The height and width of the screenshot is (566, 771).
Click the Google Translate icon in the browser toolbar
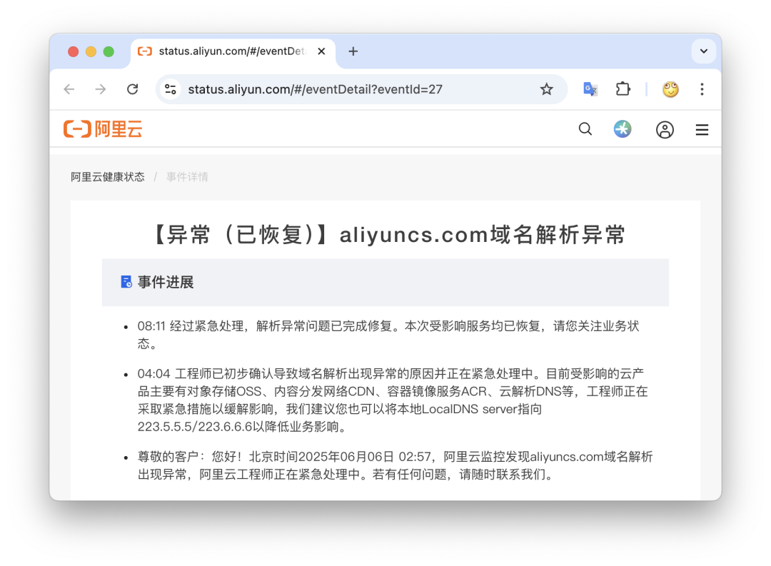tap(590, 89)
